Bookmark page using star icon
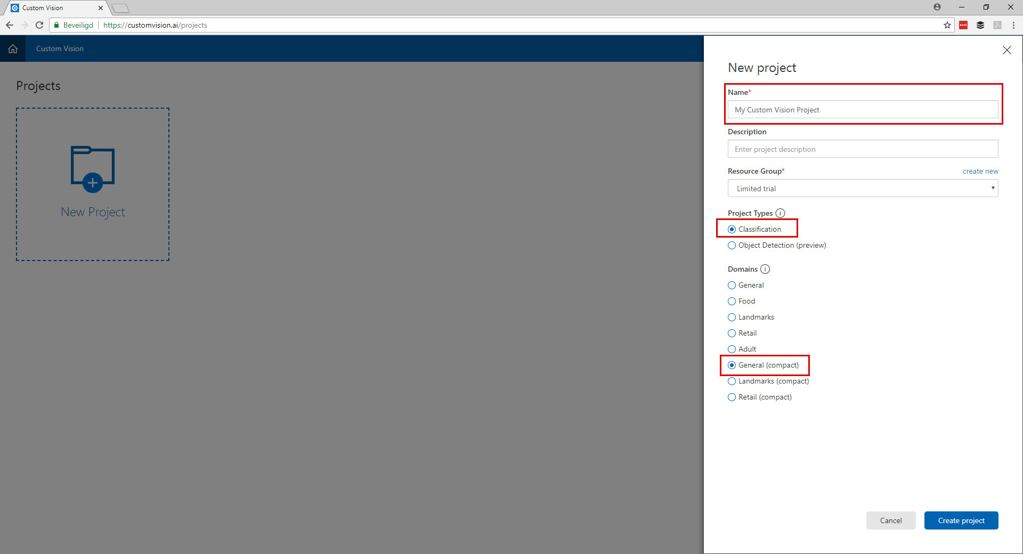Viewport: 1023px width, 554px height. point(947,25)
